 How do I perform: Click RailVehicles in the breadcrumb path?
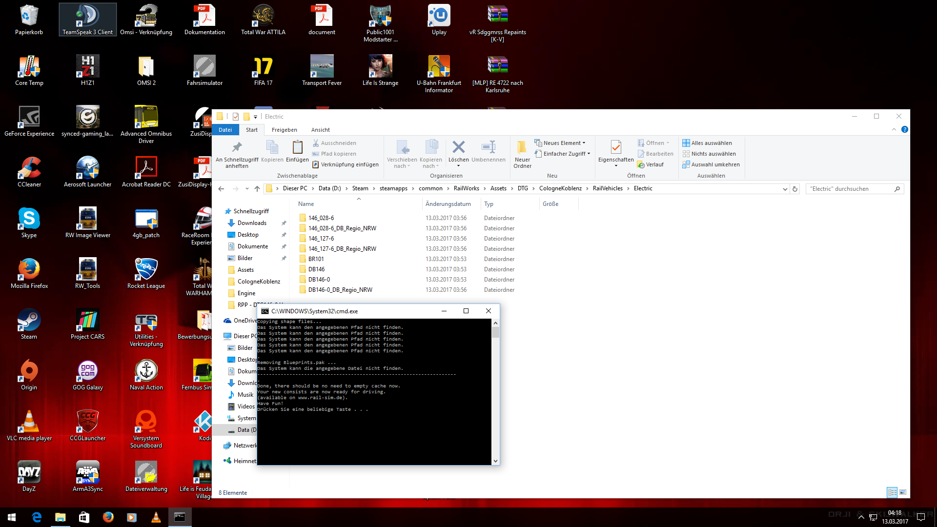[608, 188]
